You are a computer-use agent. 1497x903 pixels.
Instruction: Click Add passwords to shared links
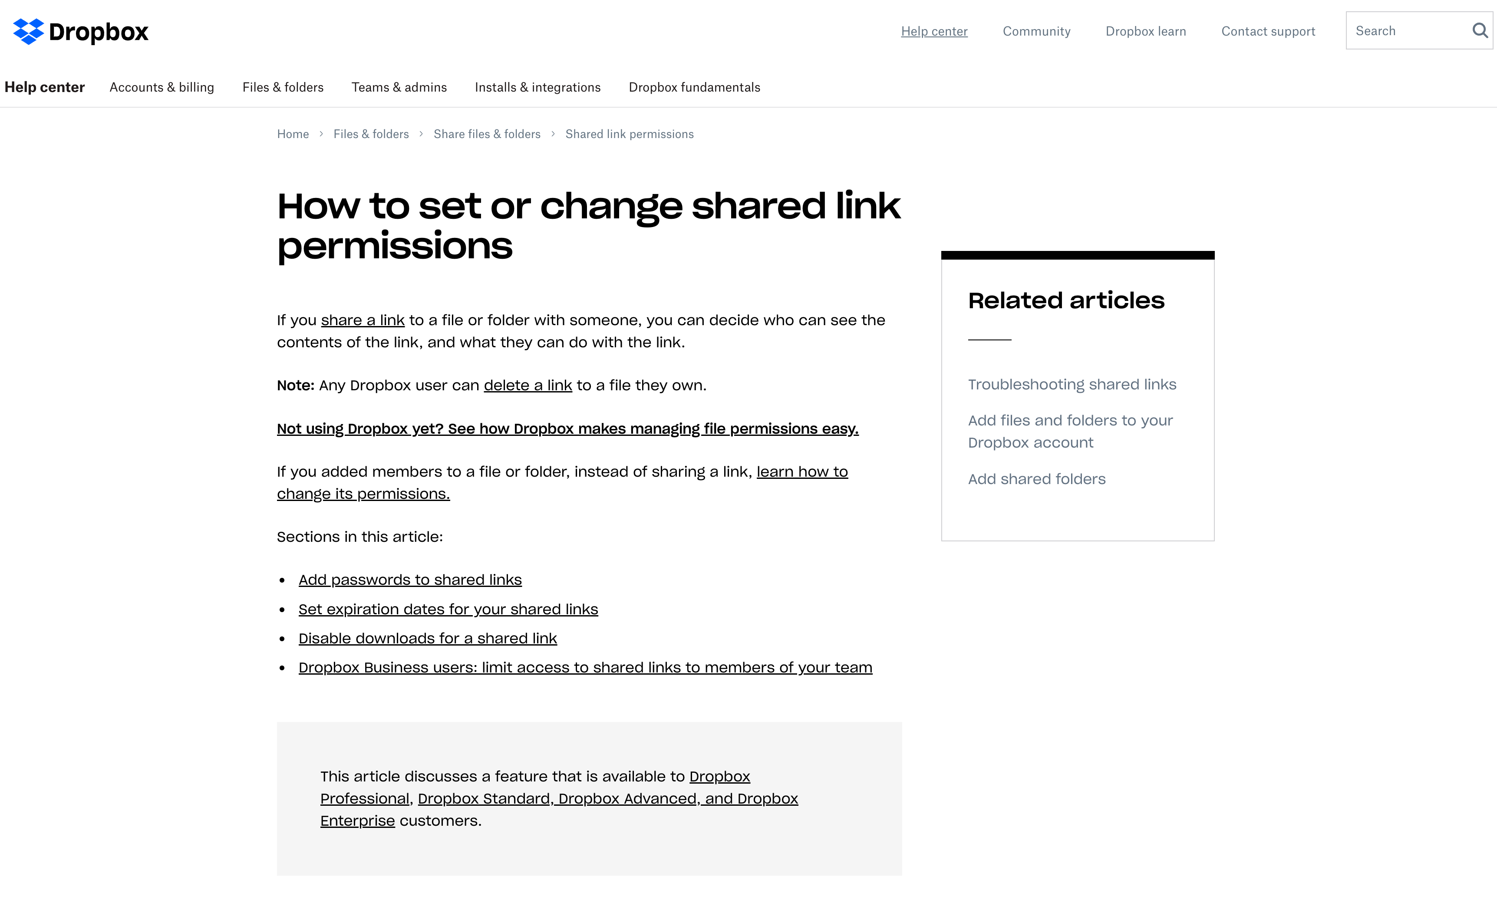point(409,578)
